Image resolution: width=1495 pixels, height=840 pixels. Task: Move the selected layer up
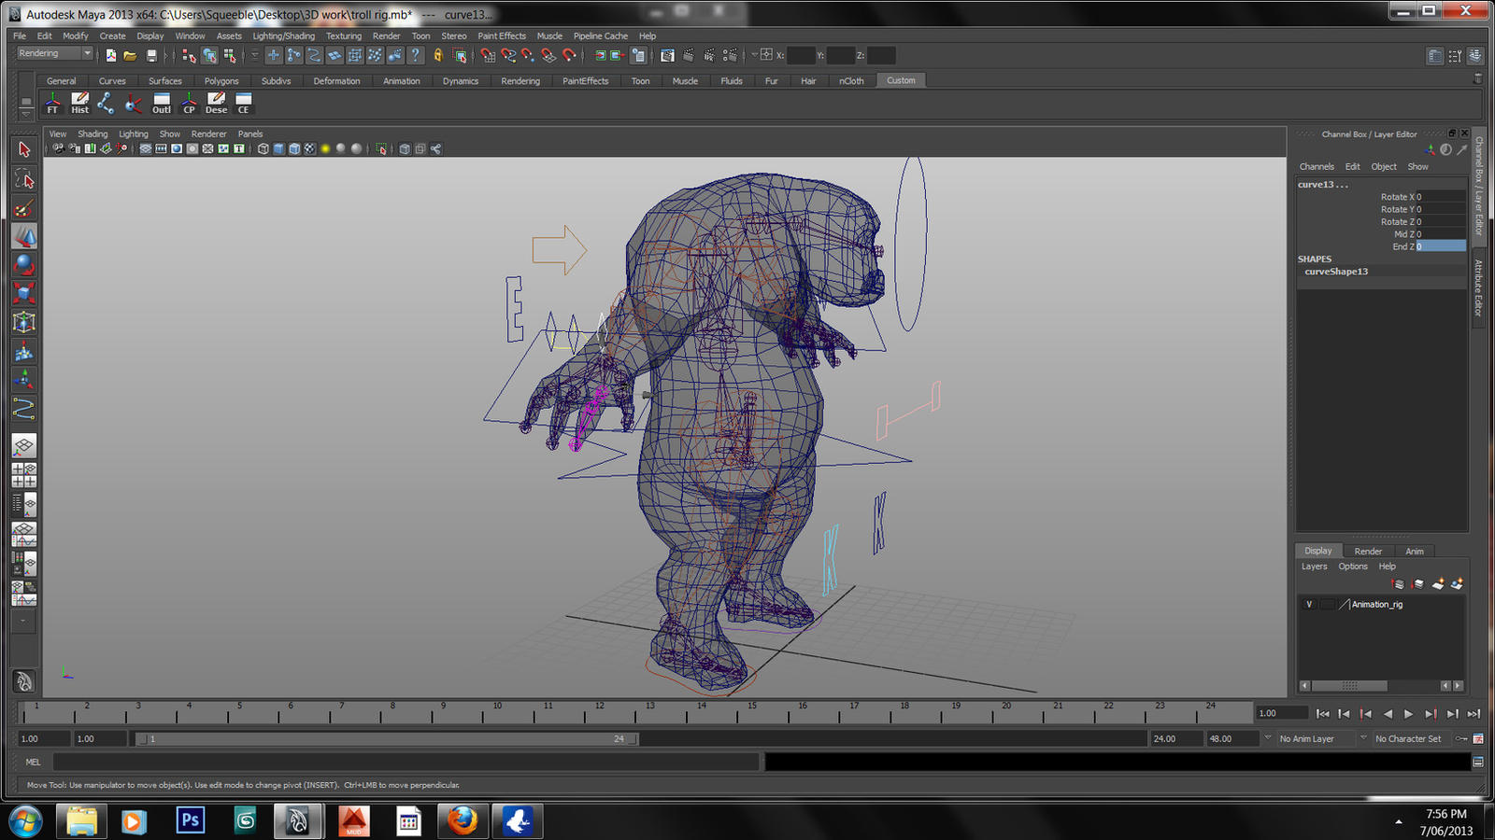1398,584
